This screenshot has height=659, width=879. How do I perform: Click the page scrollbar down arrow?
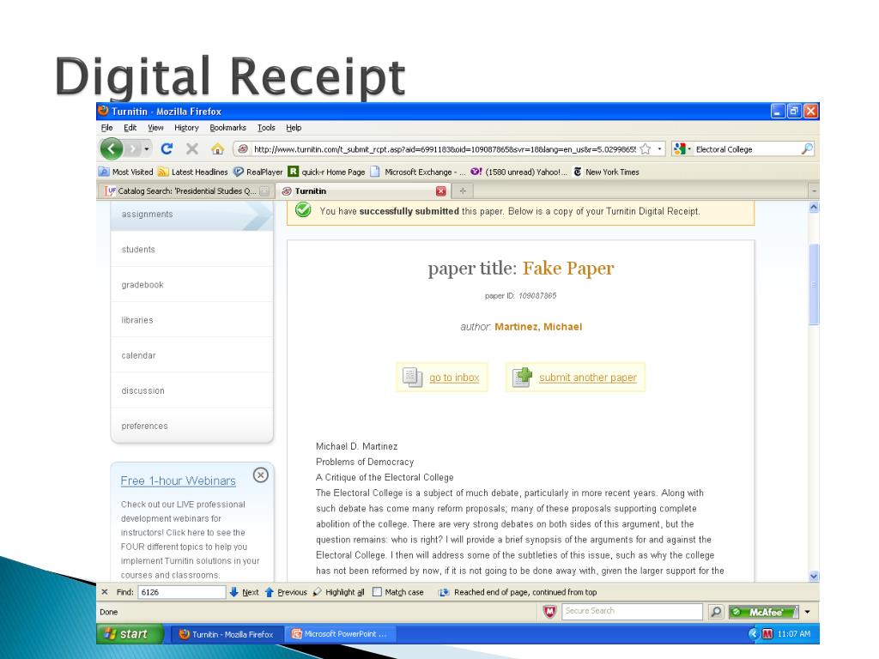[x=814, y=576]
